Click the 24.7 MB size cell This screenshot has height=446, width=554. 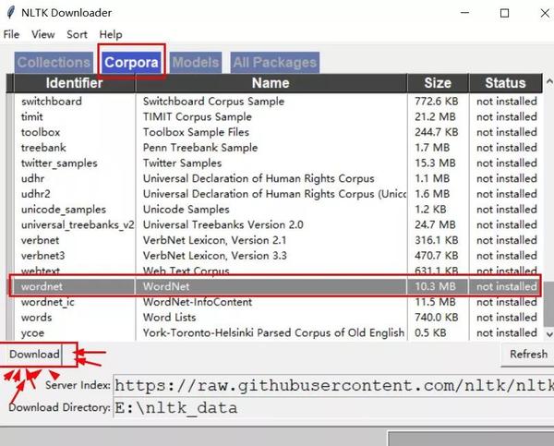coord(435,225)
